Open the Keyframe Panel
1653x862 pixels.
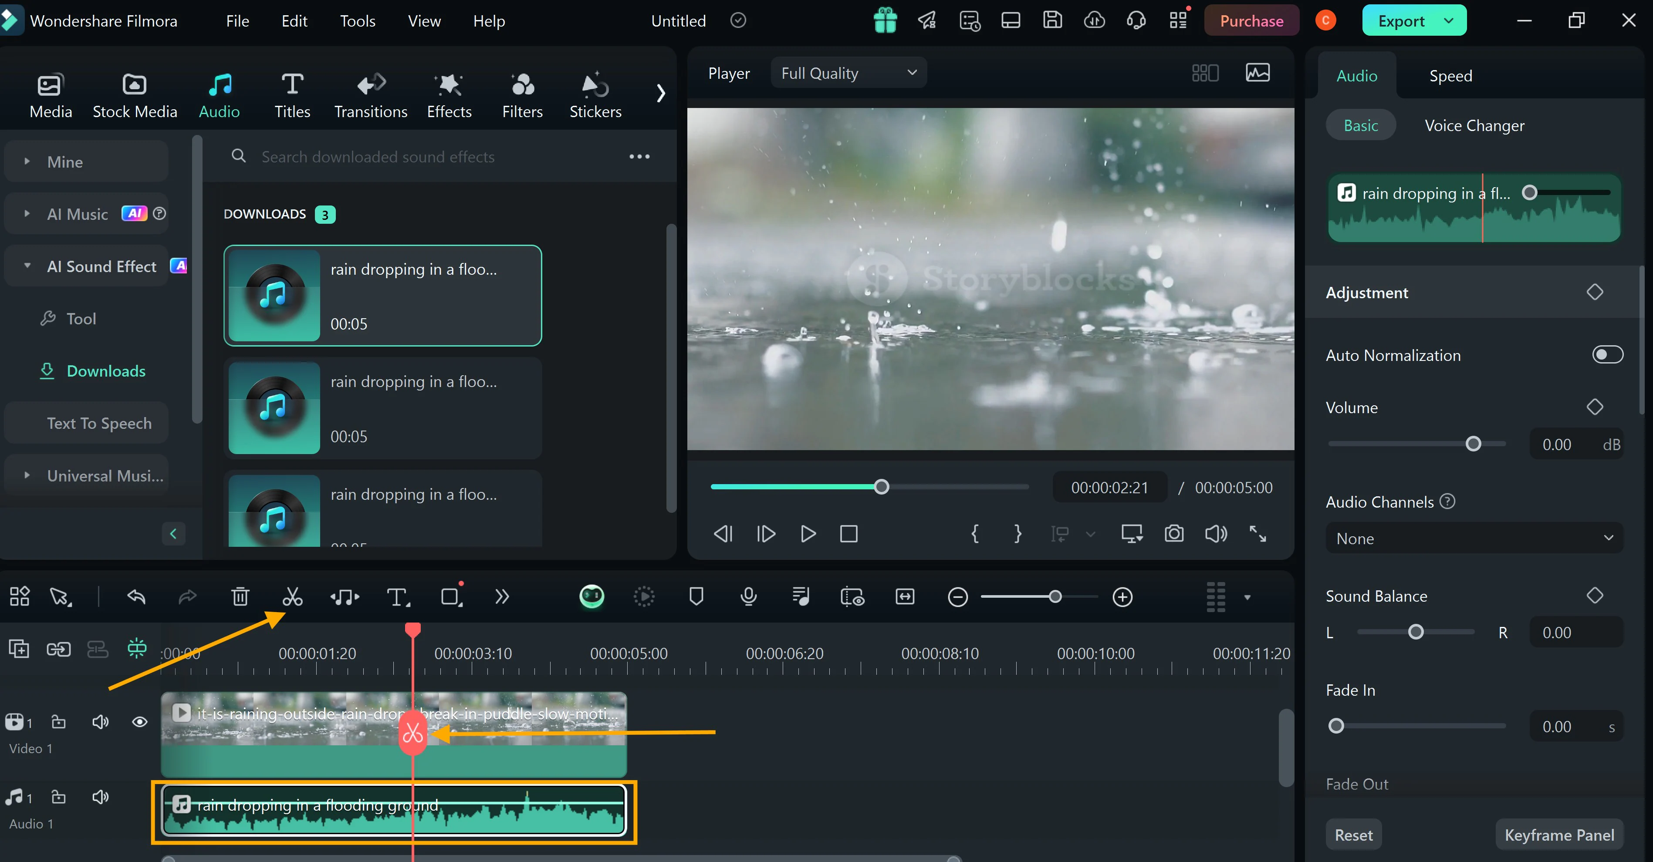click(1559, 834)
